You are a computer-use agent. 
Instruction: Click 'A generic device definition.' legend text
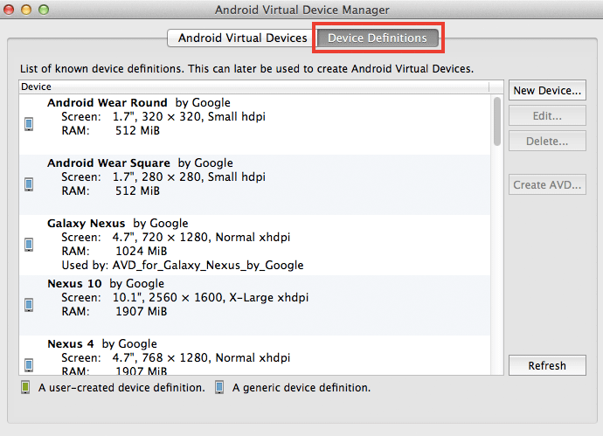tap(301, 388)
